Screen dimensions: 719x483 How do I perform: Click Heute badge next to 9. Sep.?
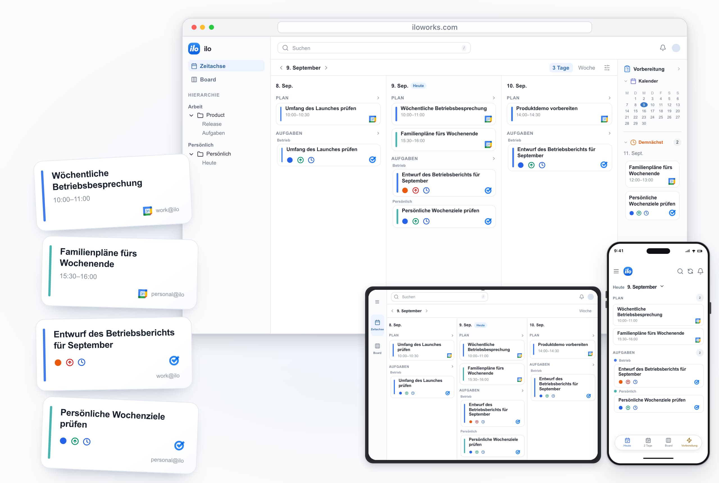click(x=418, y=86)
